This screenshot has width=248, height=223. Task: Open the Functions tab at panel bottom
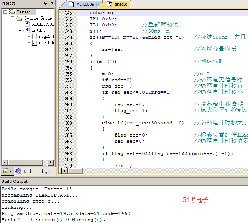[x=34, y=171]
